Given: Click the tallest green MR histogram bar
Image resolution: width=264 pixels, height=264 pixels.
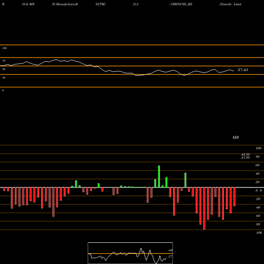Looking at the screenshot, I should click(159, 176).
